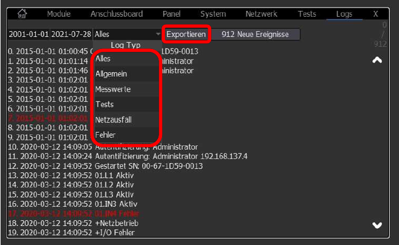Choose Allgemein from the log type list
The height and width of the screenshot is (245, 399).
(x=111, y=74)
